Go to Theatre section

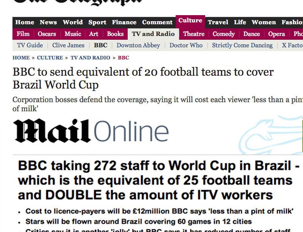(x=194, y=34)
